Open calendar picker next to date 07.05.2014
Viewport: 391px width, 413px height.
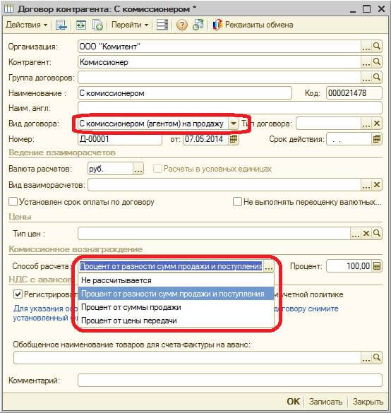tap(234, 139)
